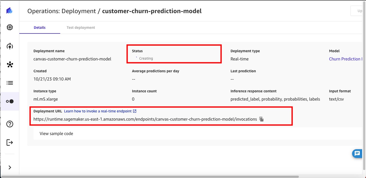
Task: Open the Learn how to invoke a real-time endpoint link
Action: (100, 111)
